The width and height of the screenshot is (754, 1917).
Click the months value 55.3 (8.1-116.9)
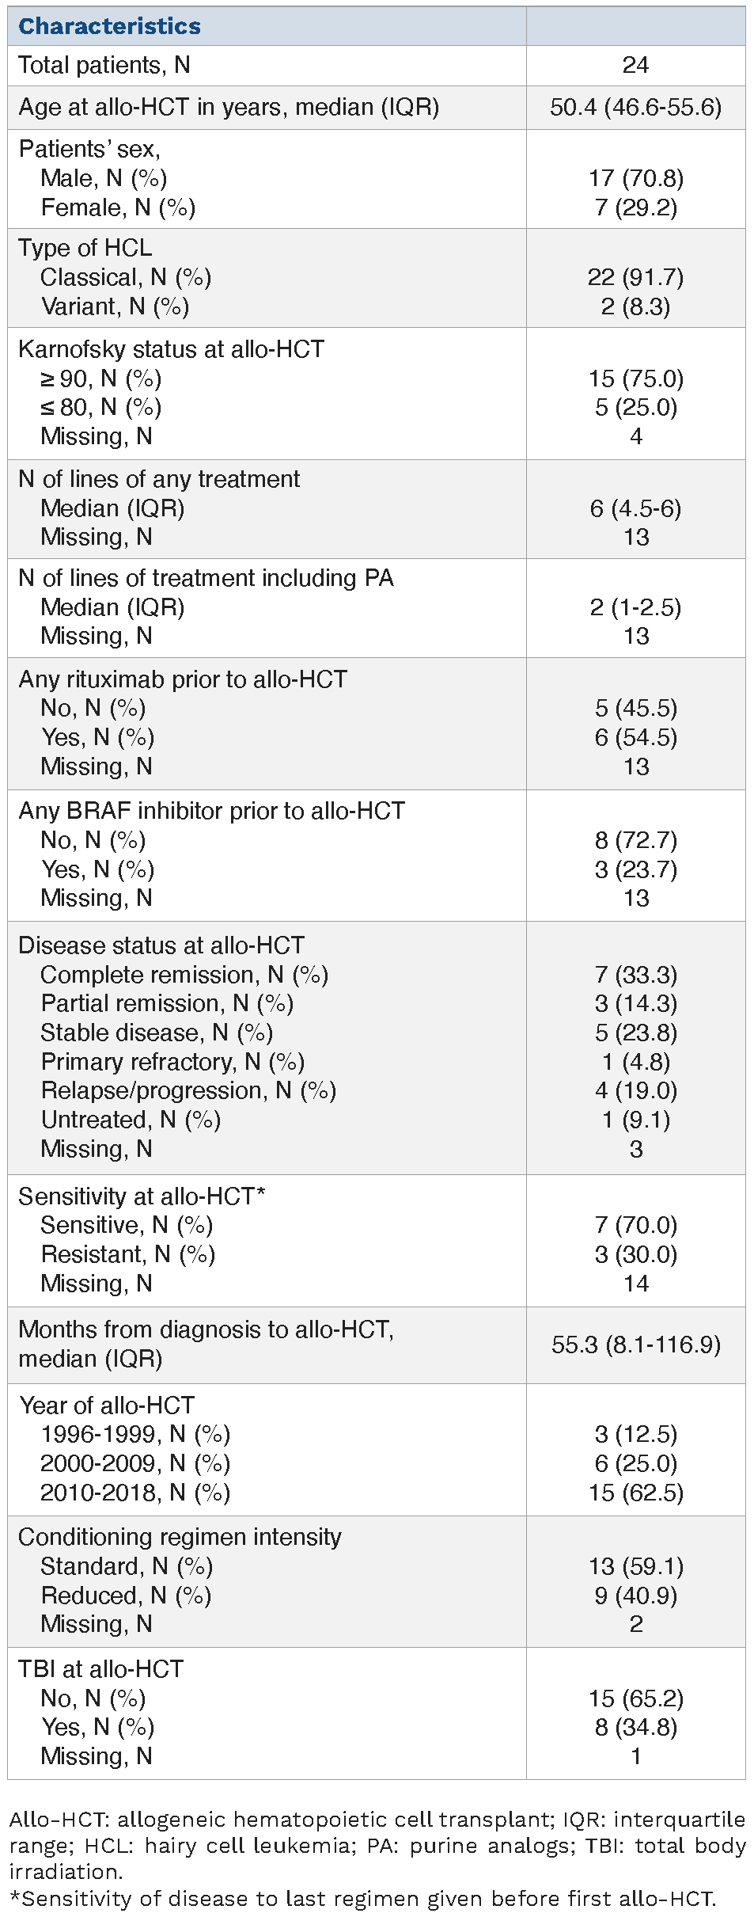(635, 1345)
